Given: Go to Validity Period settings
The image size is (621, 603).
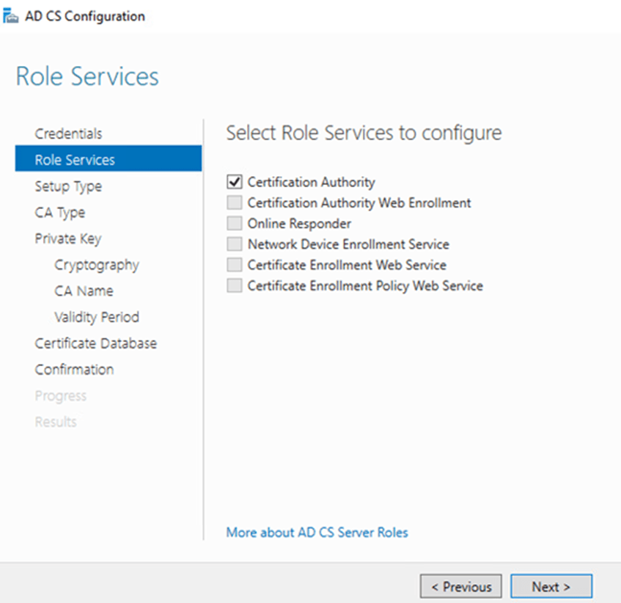Looking at the screenshot, I should point(96,318).
